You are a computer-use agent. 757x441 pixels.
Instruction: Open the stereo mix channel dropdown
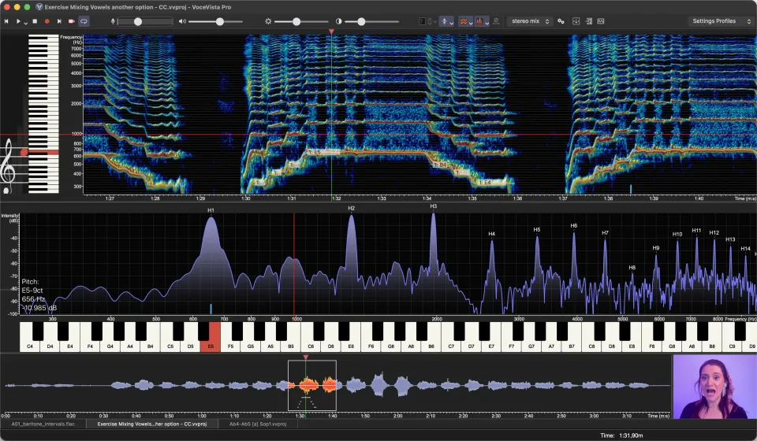pos(530,21)
